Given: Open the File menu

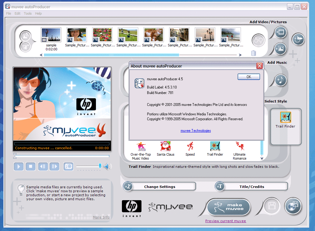Looking at the screenshot, I should coord(9,13).
